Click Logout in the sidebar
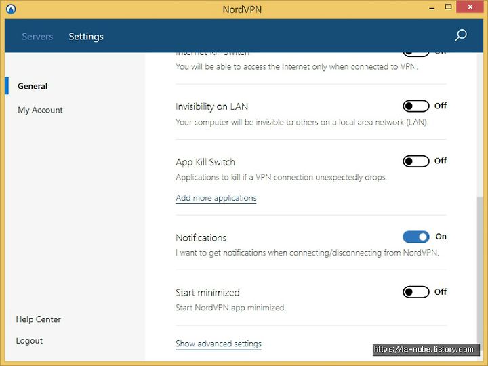 point(29,340)
